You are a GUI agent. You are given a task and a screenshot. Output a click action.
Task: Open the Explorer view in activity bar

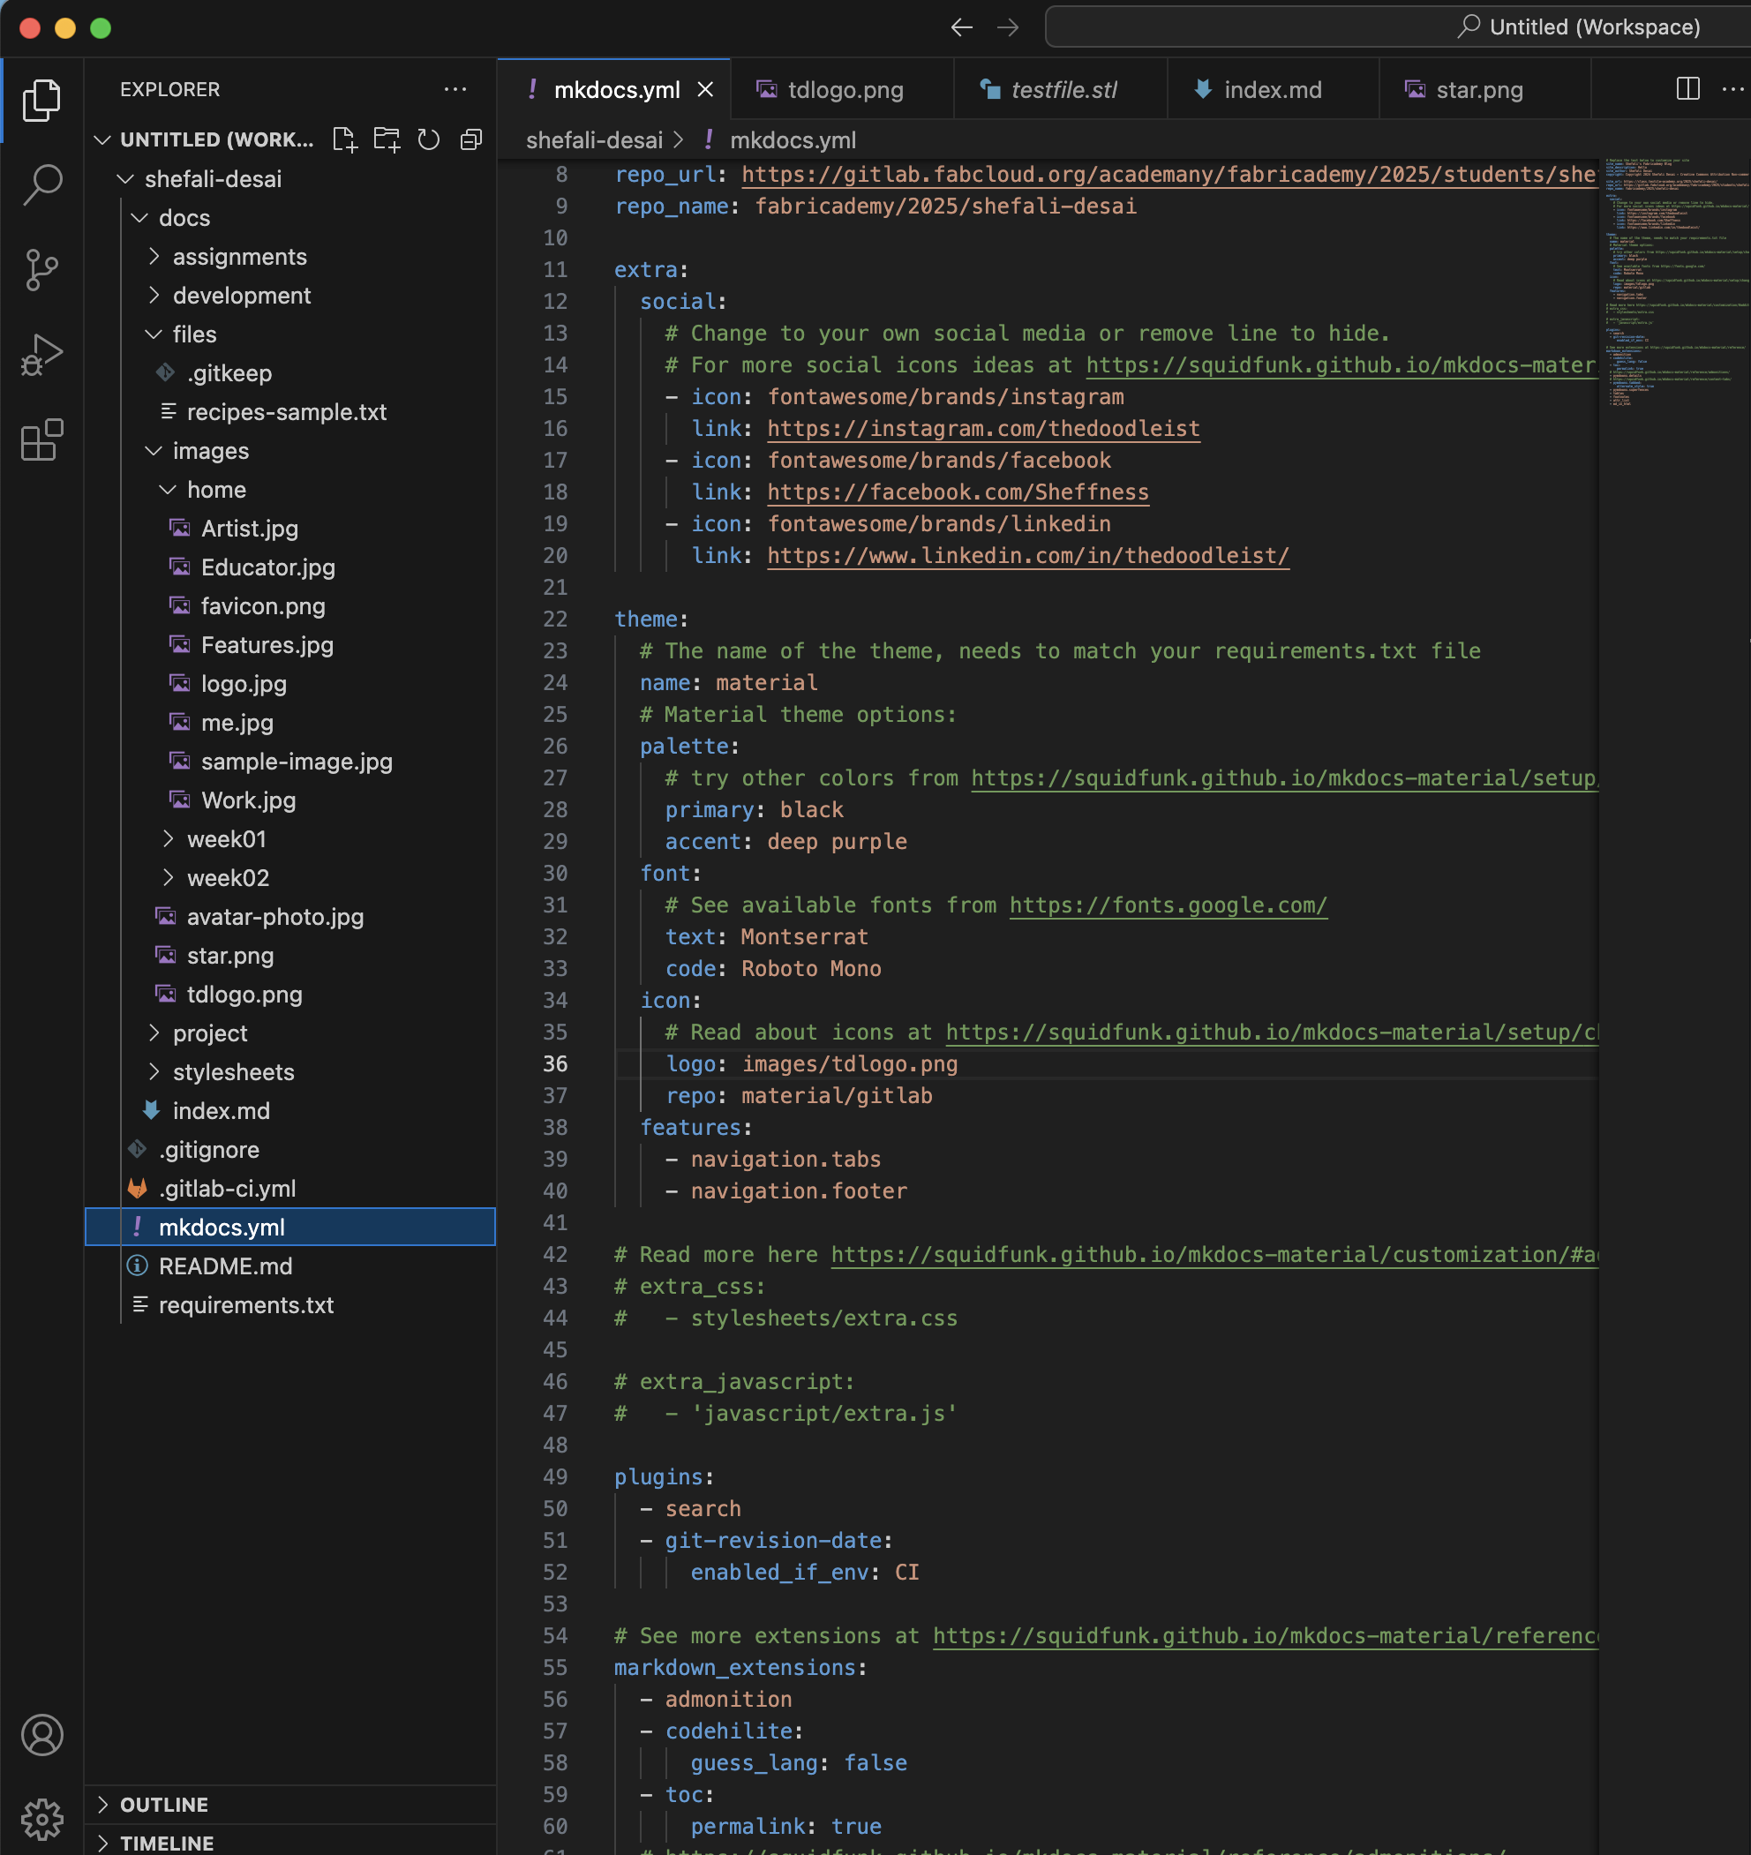pos(41,100)
